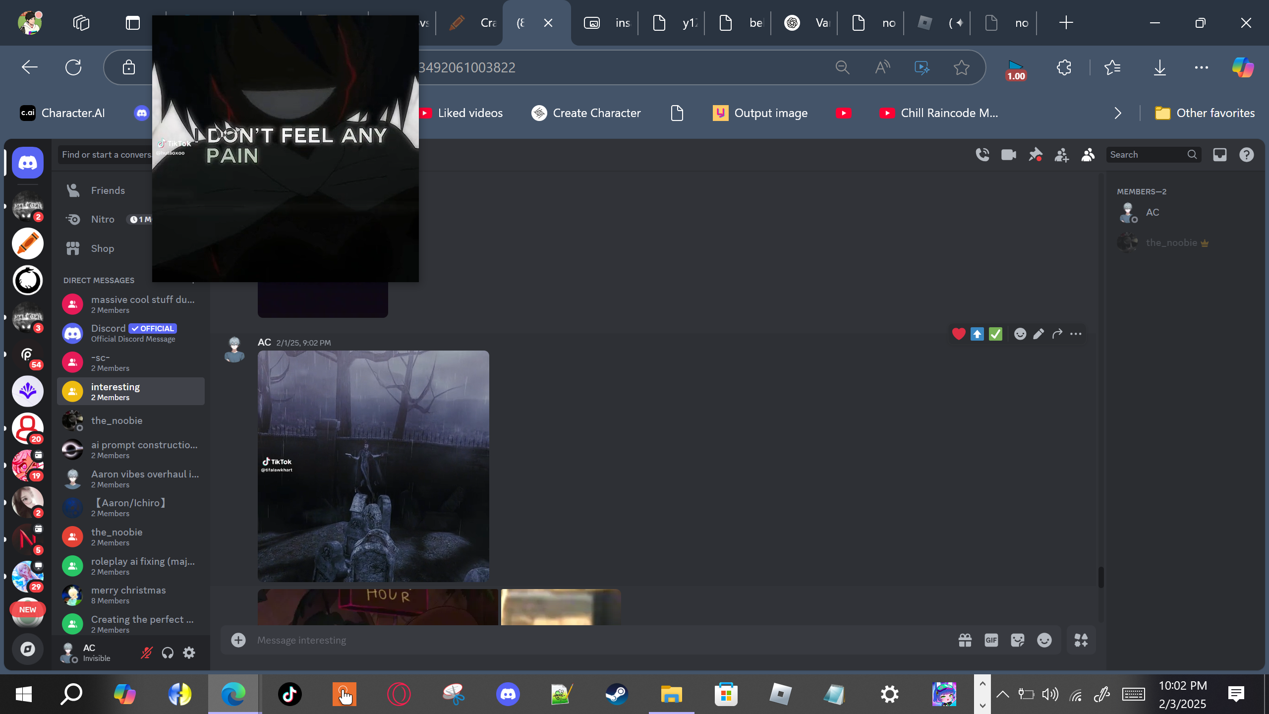This screenshot has height=714, width=1269.
Task: Open more options for AC's message
Action: tap(1076, 334)
